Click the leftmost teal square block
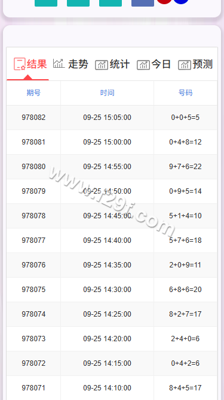Viewport: 224px width, 400px height. coord(46,3)
